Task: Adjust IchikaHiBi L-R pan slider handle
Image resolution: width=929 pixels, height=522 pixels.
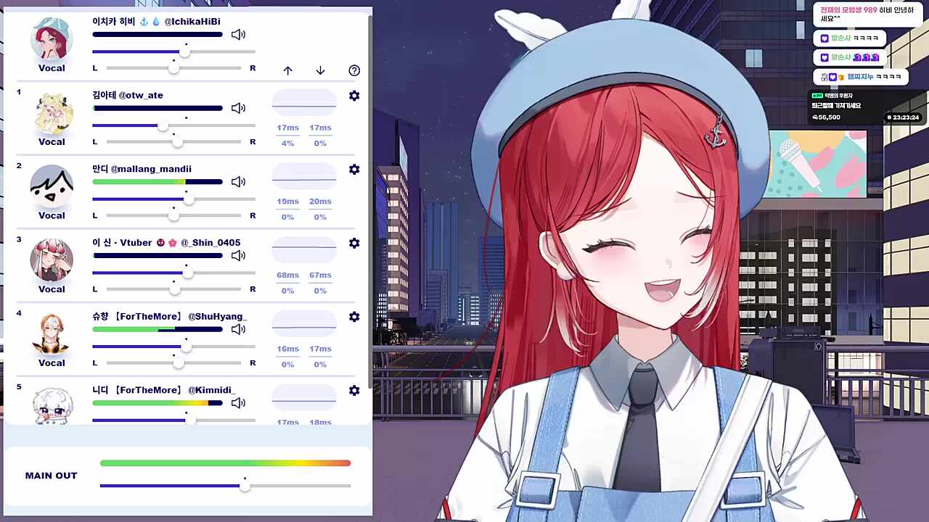Action: 173,67
